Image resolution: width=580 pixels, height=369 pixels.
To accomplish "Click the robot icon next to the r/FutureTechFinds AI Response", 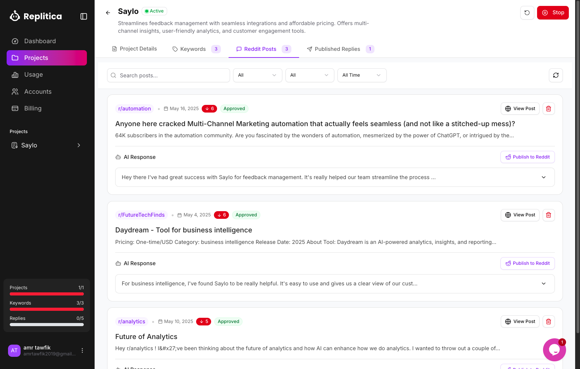I will pyautogui.click(x=118, y=263).
